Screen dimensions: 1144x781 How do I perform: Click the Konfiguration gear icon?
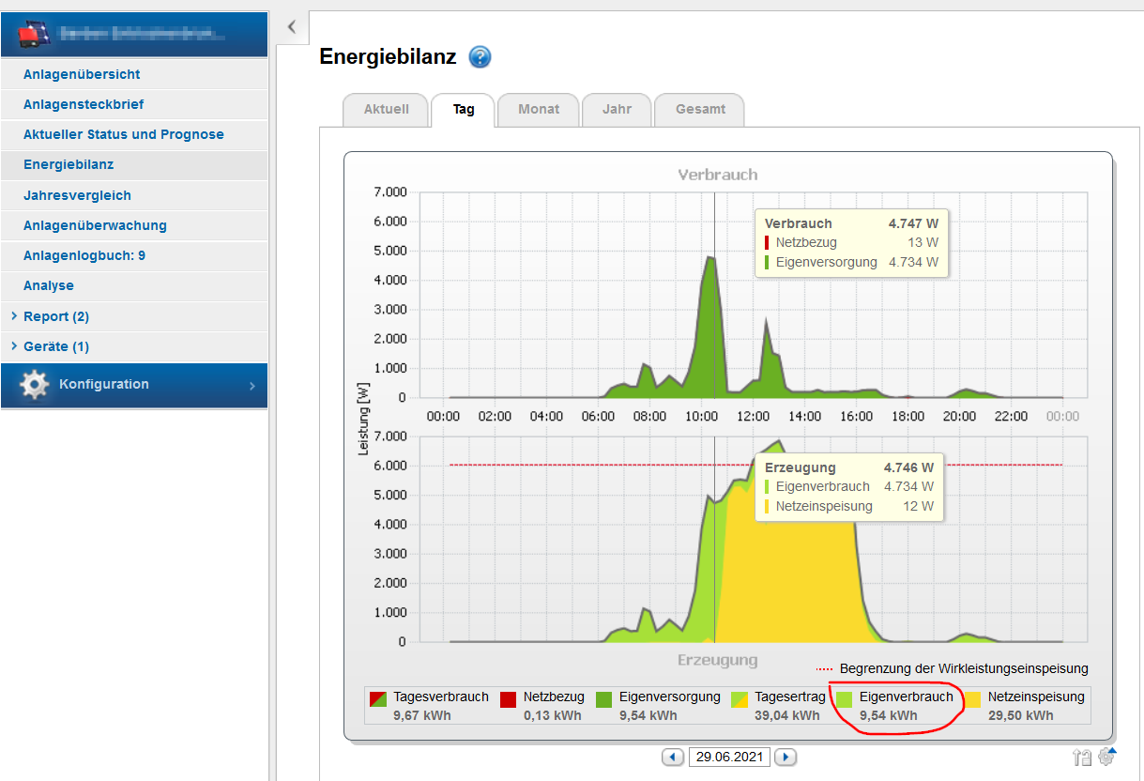tap(35, 385)
